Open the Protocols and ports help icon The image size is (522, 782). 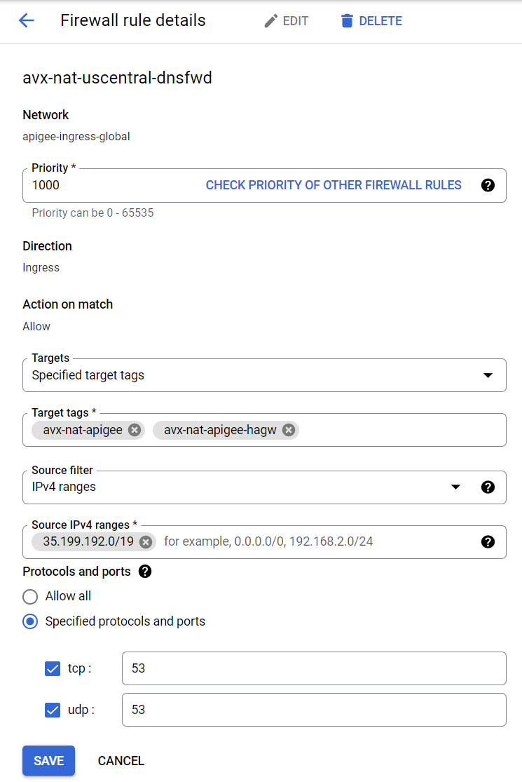(x=145, y=572)
